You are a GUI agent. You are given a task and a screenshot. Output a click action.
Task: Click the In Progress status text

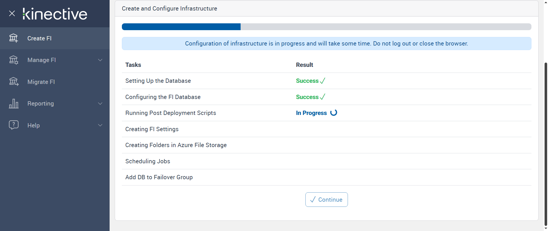[x=311, y=113]
